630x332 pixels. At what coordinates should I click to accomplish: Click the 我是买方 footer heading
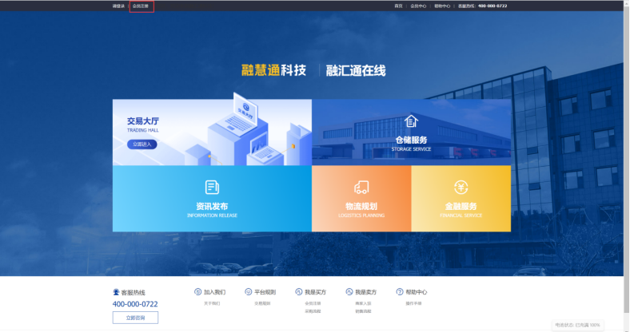click(316, 292)
